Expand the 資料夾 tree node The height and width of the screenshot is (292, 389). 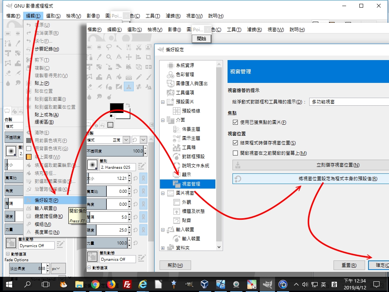163,248
